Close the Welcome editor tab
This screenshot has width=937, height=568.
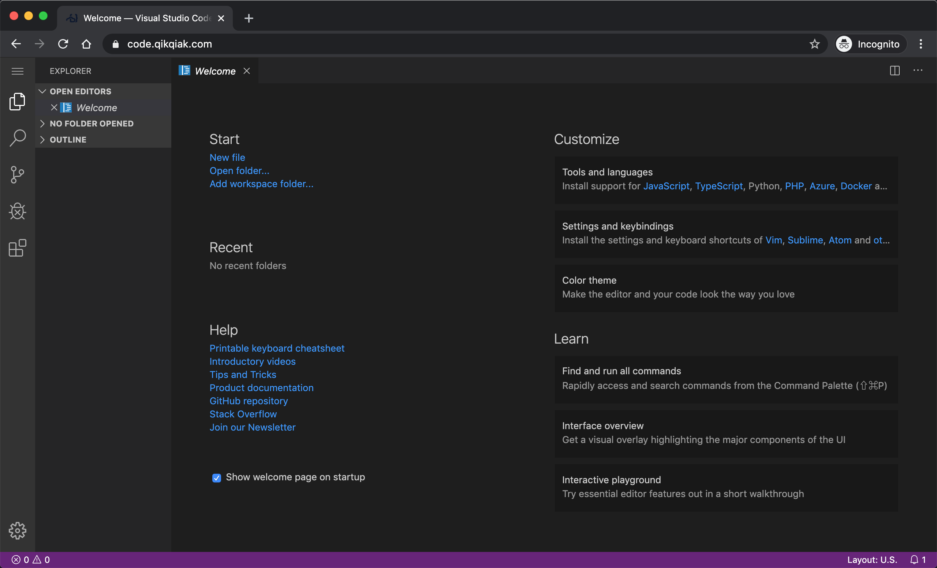tap(247, 71)
